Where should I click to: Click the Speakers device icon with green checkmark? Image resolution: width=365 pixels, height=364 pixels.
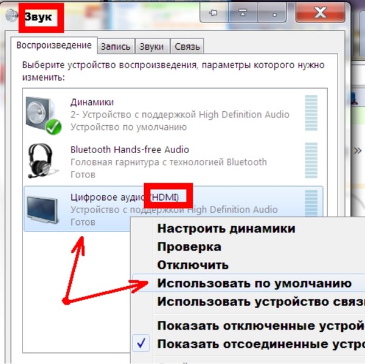point(44,115)
